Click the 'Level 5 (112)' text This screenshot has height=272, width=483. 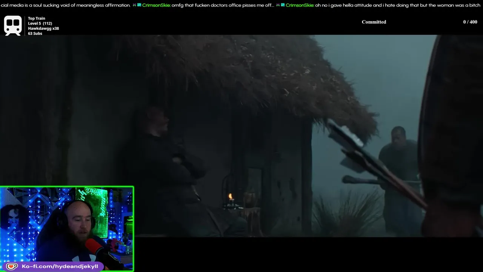40,23
